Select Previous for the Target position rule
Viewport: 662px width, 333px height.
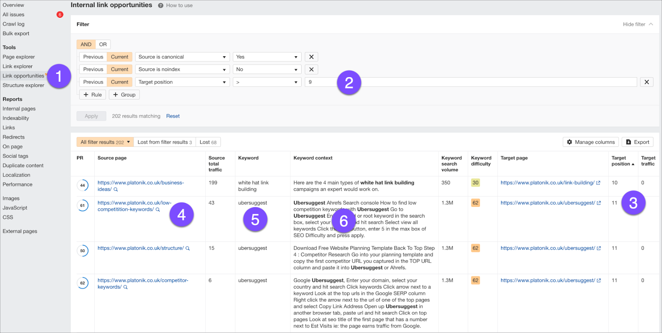point(93,82)
